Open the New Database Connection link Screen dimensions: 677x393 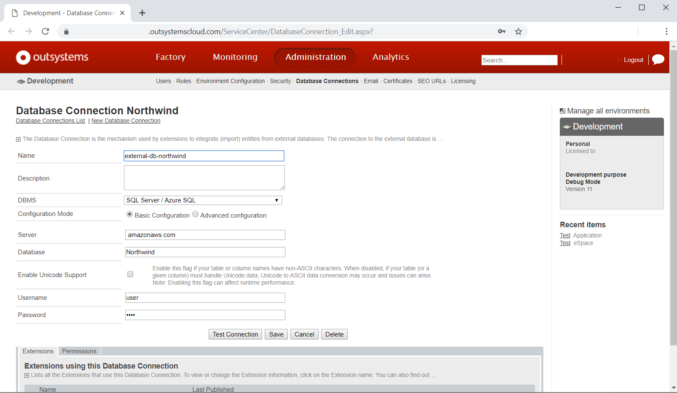tap(126, 121)
